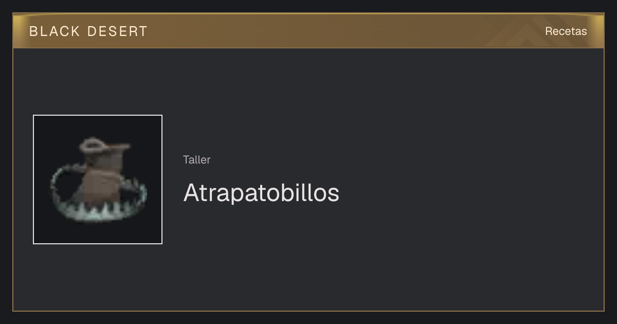Click the leather pouch in the item image
Image resolution: width=617 pixels, height=324 pixels.
(x=104, y=175)
